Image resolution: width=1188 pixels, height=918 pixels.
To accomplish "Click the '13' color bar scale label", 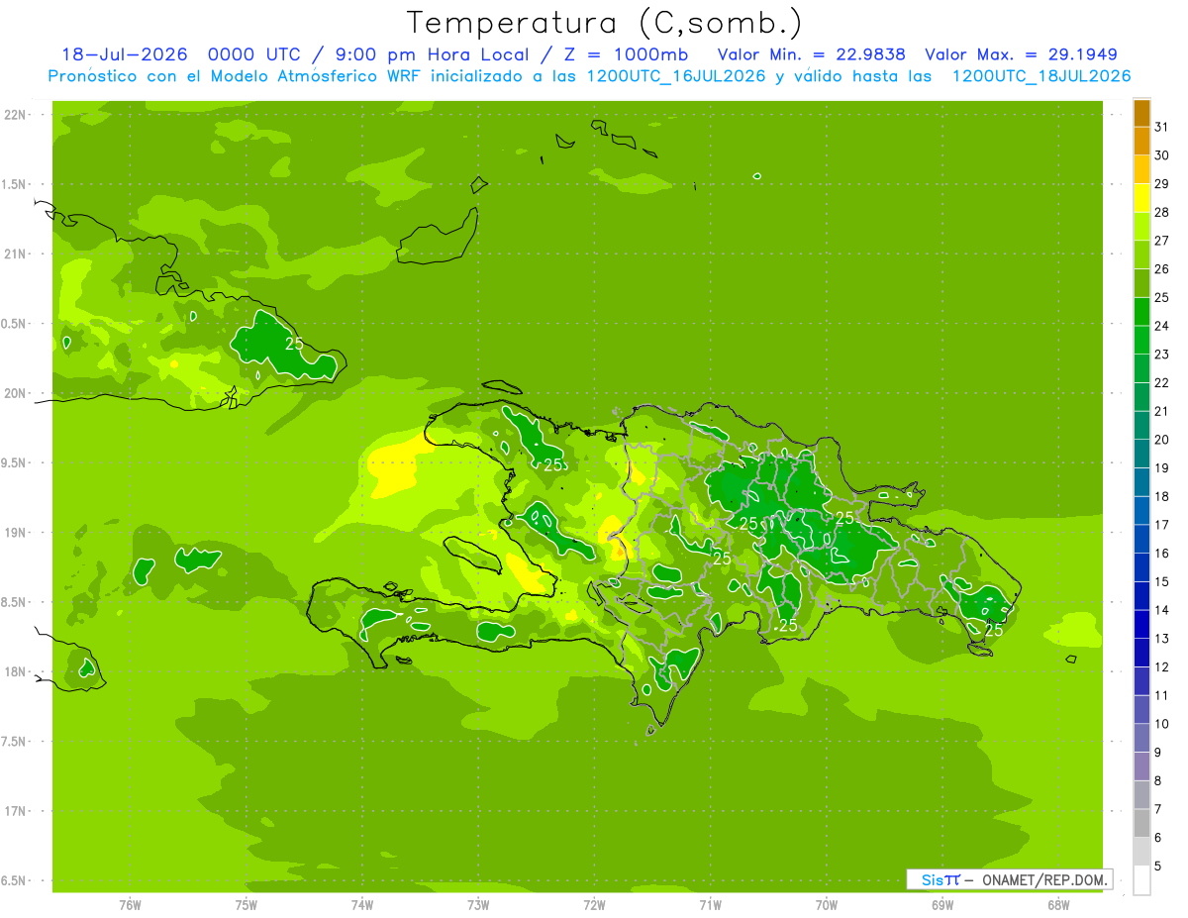I will [1162, 639].
